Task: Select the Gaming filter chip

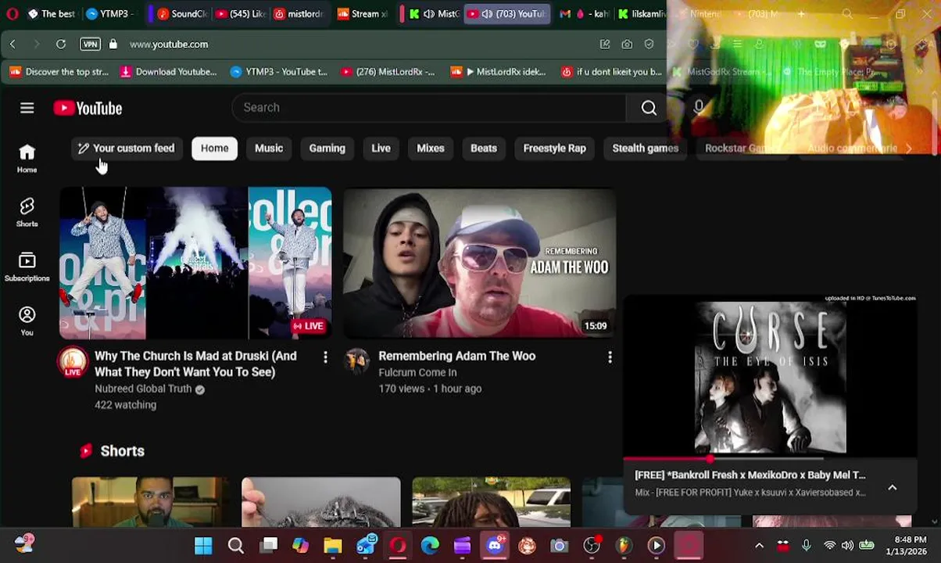Action: pos(327,148)
